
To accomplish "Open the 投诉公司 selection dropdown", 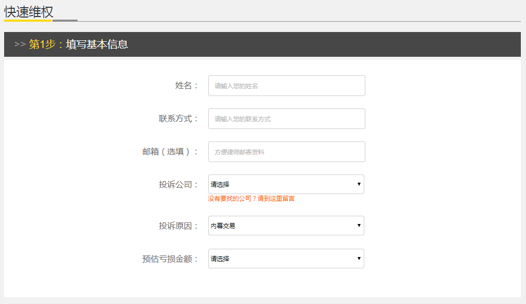I will point(286,184).
